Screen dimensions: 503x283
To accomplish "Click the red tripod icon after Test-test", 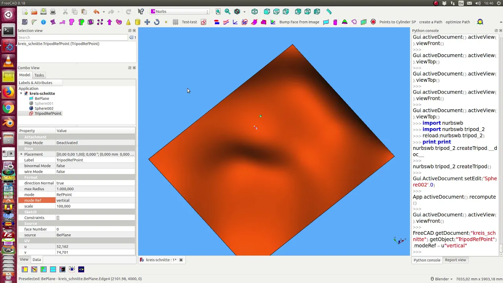I will coord(204,22).
